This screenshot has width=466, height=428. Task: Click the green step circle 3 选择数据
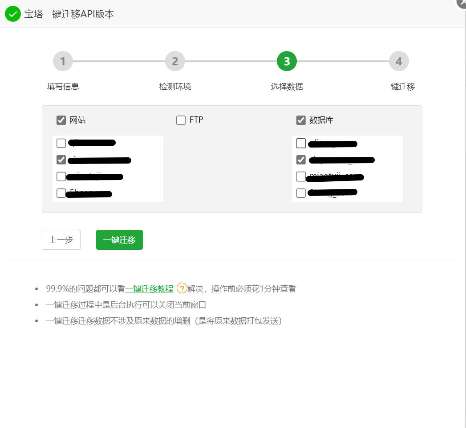pyautogui.click(x=286, y=61)
